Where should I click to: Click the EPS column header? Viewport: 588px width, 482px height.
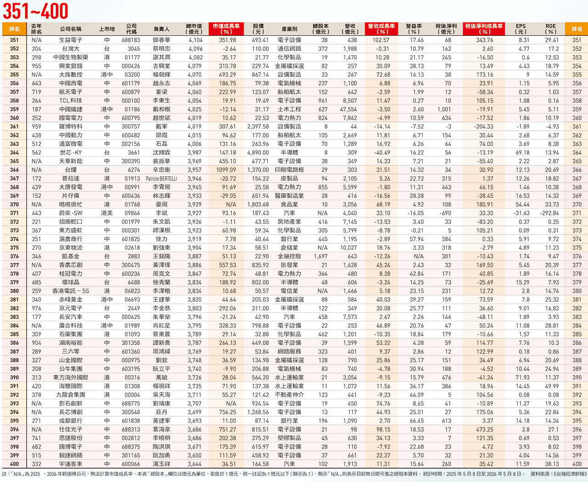point(520,29)
